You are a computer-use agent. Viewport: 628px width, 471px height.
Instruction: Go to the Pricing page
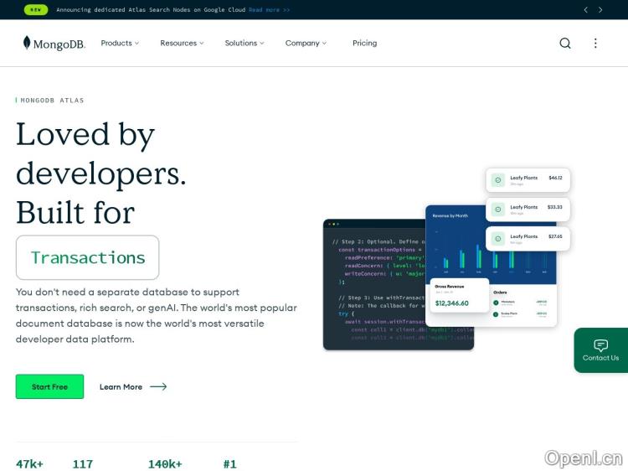tap(364, 44)
